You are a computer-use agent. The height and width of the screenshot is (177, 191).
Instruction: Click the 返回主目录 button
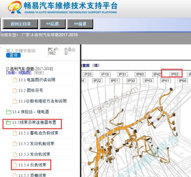(20, 24)
